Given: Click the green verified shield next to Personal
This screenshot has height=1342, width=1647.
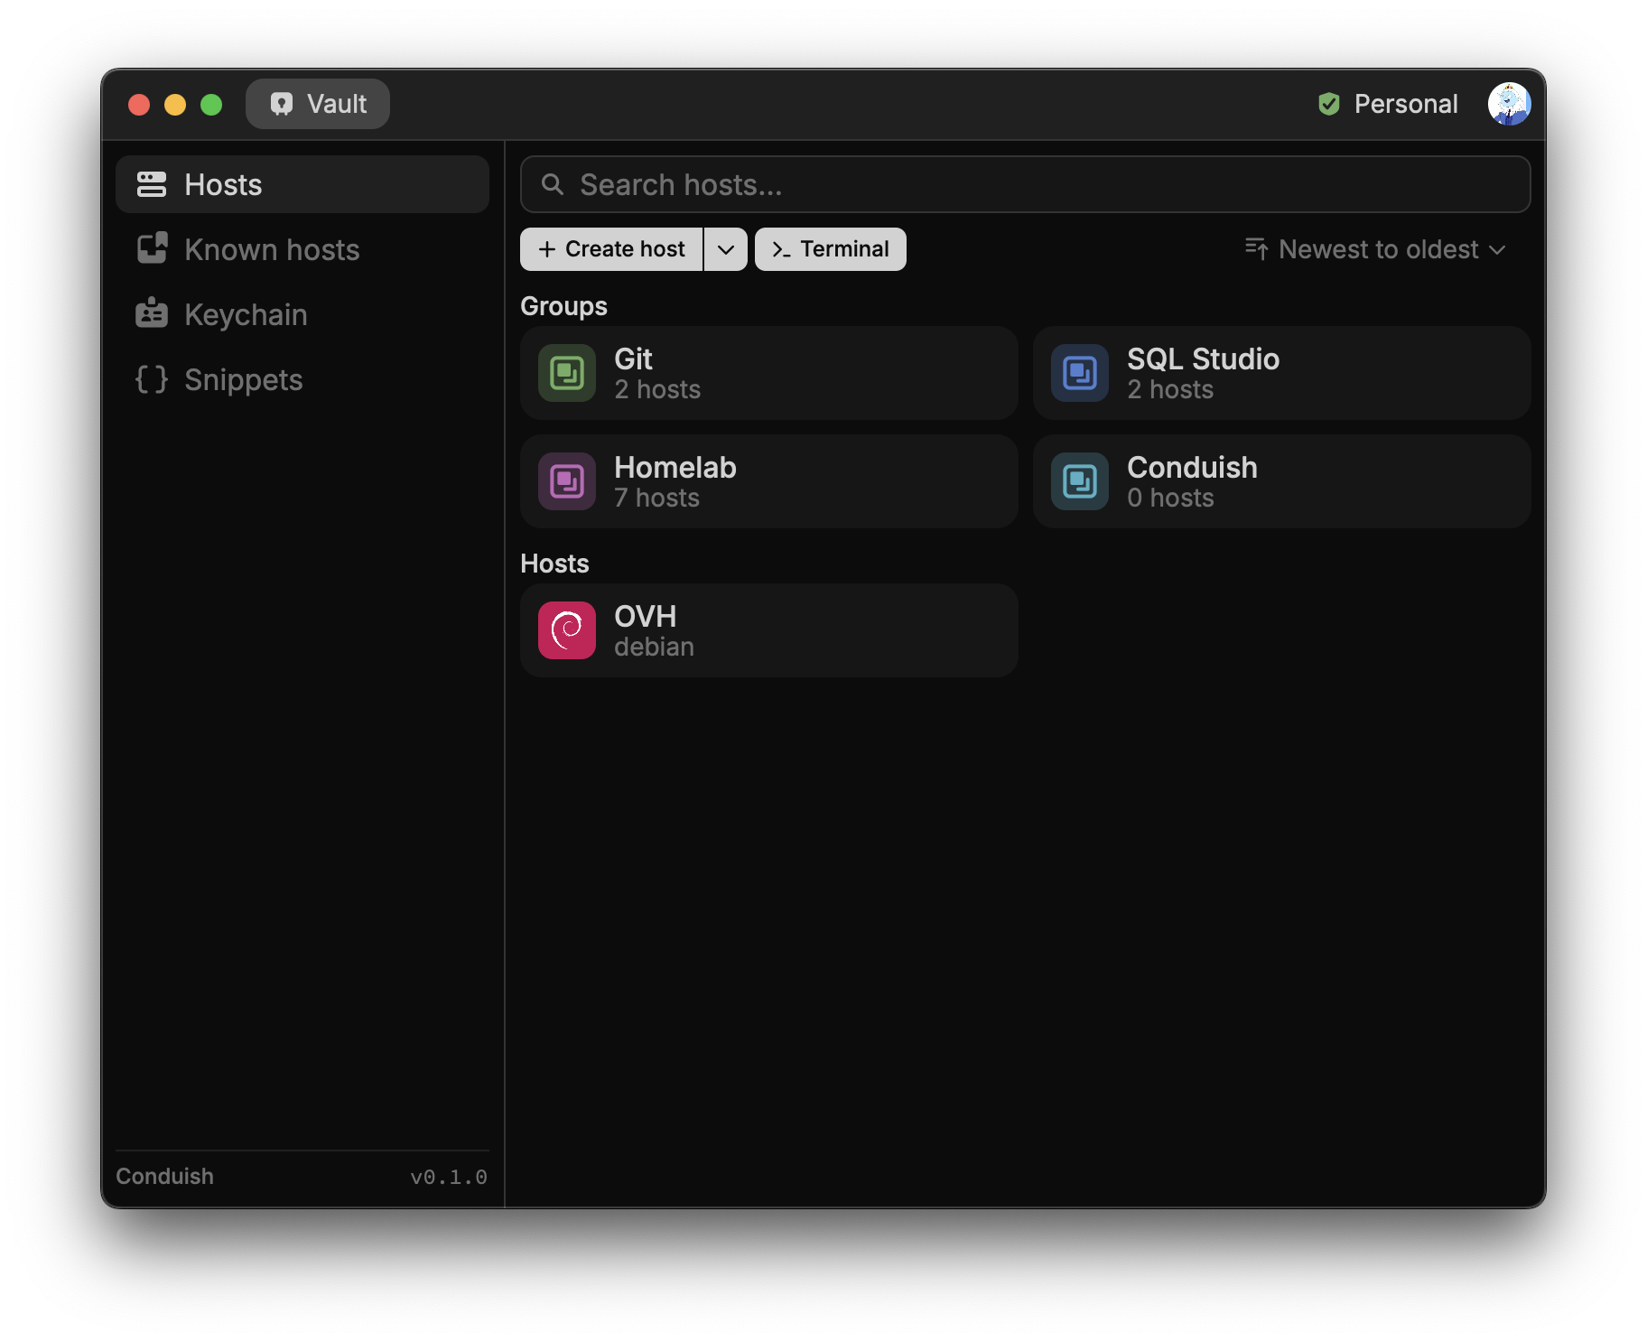Looking at the screenshot, I should [x=1329, y=104].
